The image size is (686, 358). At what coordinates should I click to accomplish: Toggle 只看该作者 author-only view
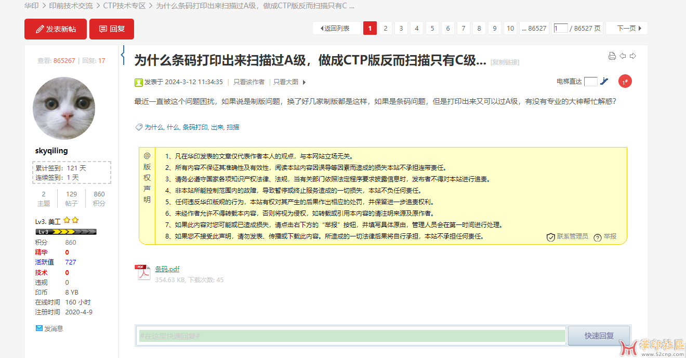248,82
